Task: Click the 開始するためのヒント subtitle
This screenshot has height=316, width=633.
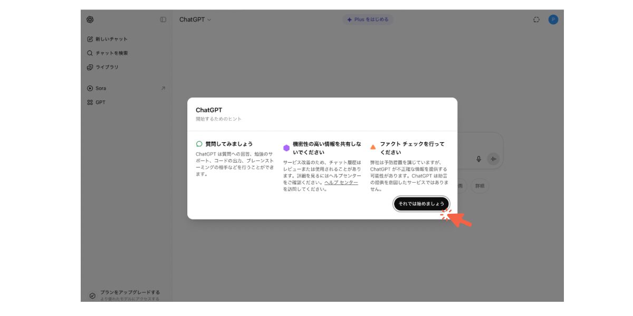Action: 218,119
